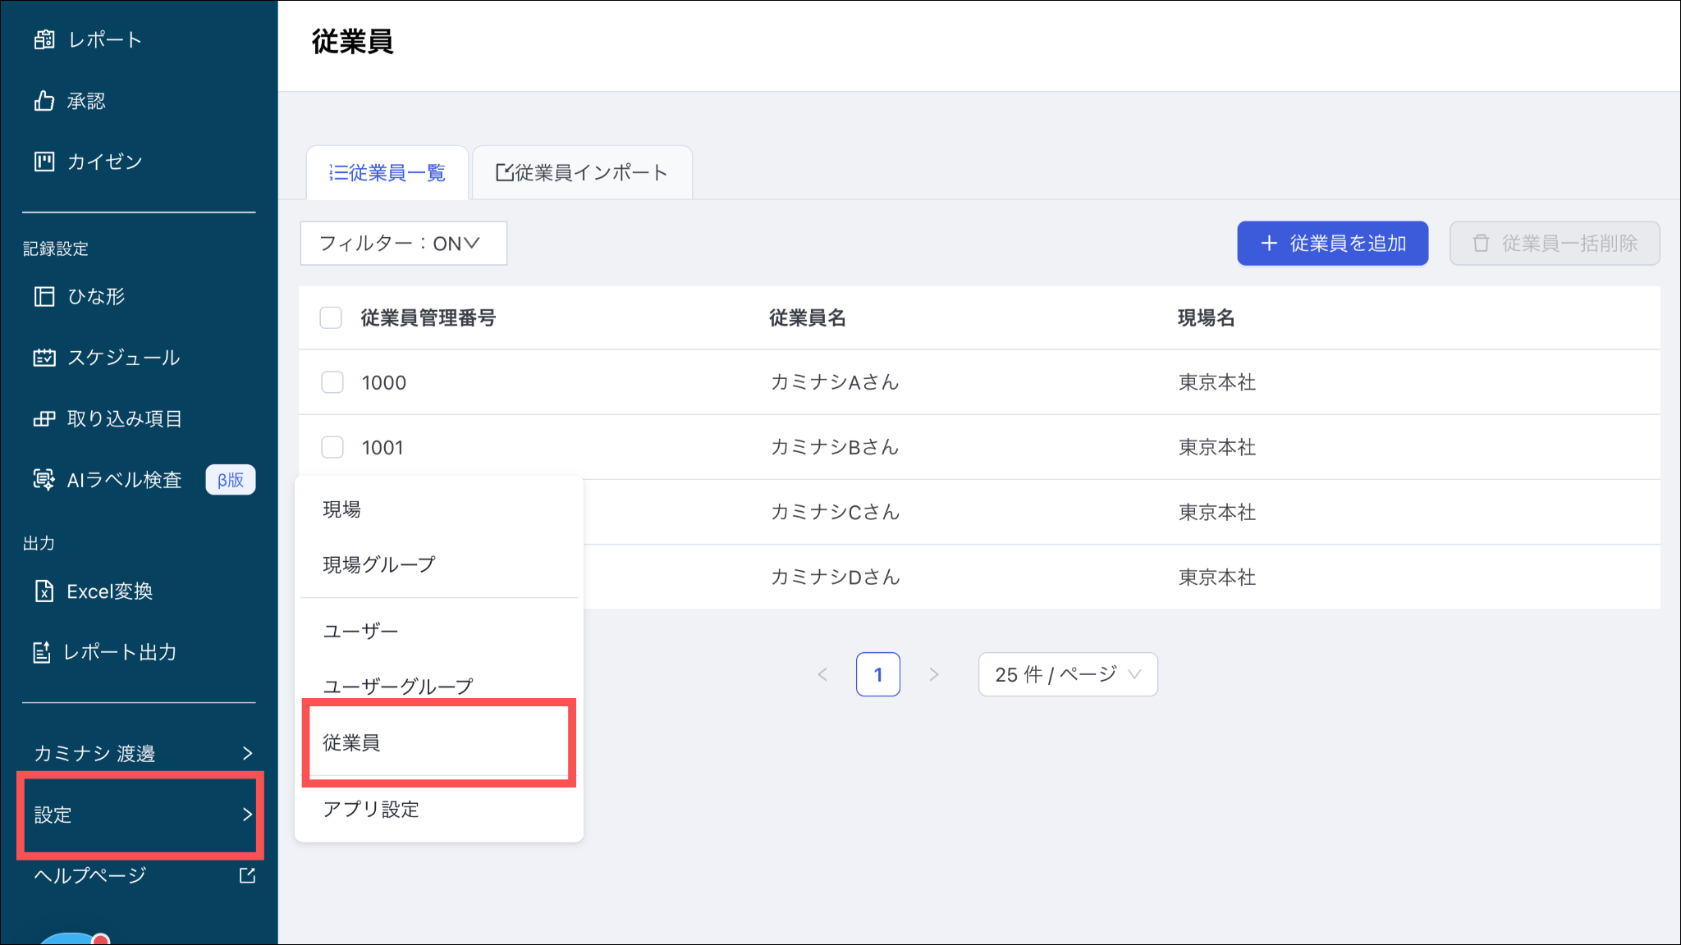The image size is (1681, 945).
Task: Click page number 1 in pagination
Action: click(877, 674)
